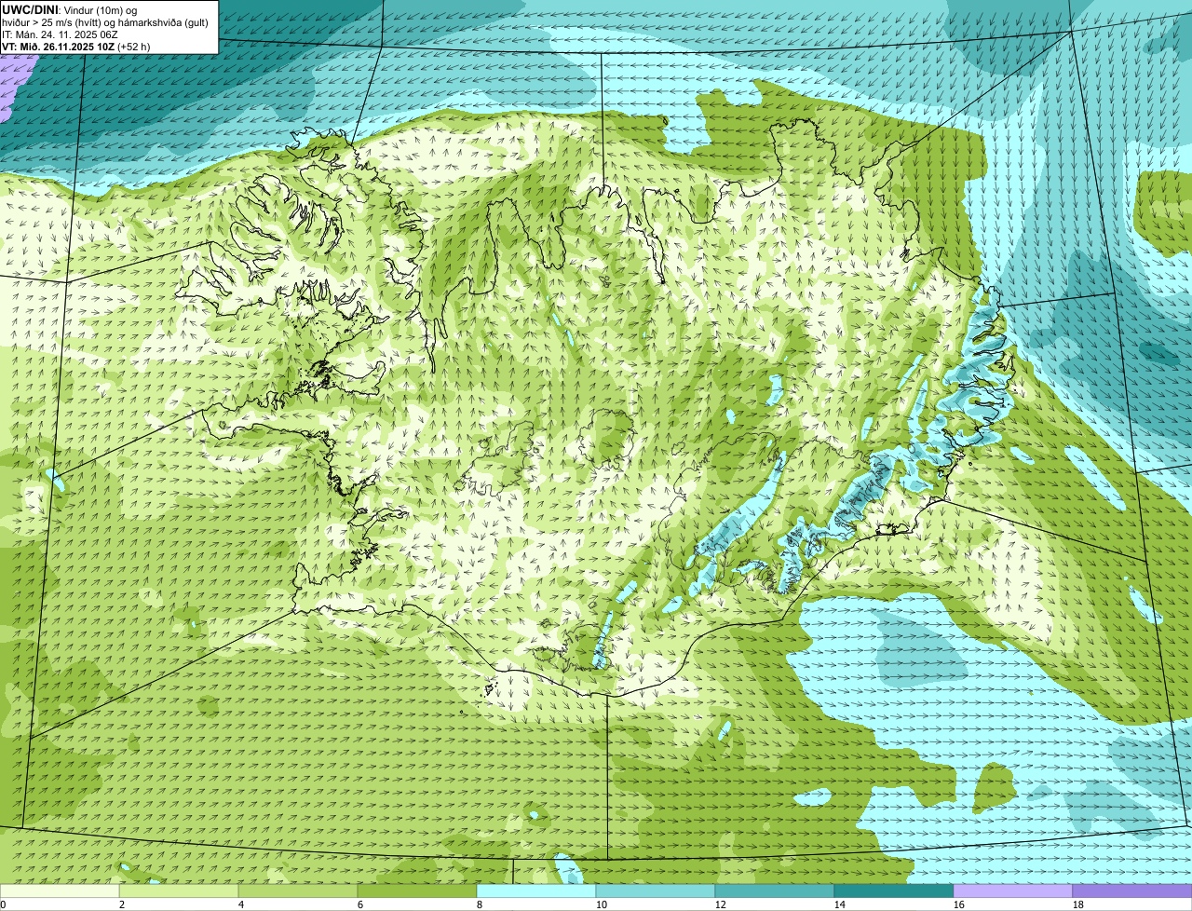Click the scale label '8'
This screenshot has width=1192, height=911.
[480, 904]
